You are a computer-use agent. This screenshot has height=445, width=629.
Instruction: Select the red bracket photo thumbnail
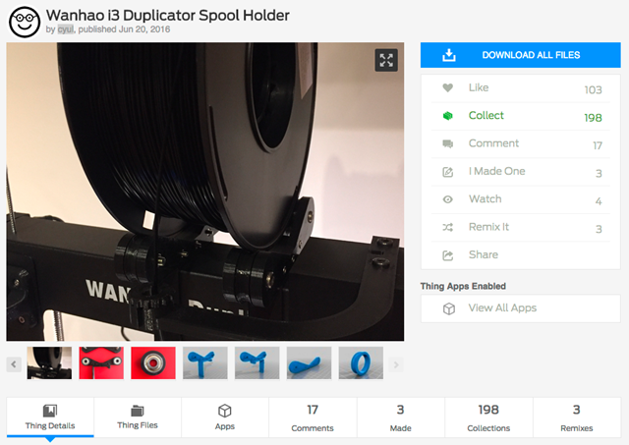(101, 362)
